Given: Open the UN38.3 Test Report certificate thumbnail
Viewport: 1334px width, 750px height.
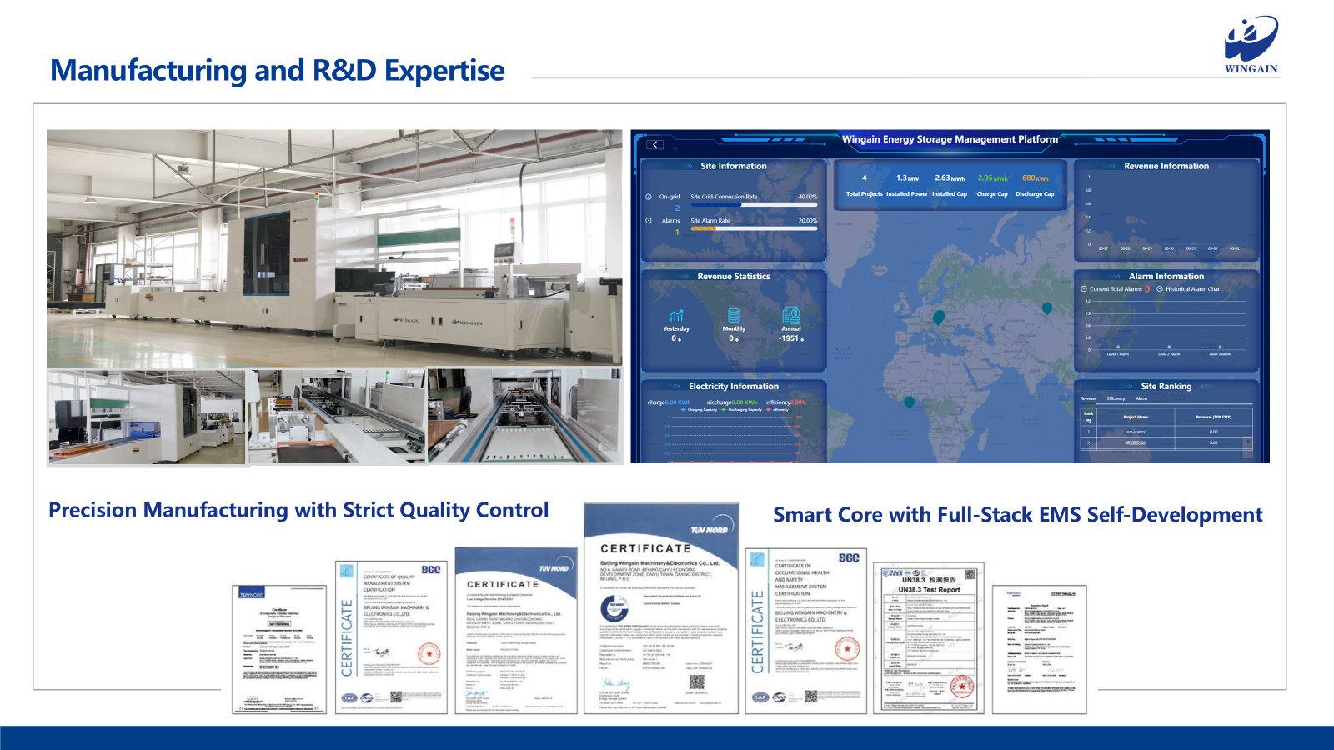Looking at the screenshot, I should [x=929, y=638].
